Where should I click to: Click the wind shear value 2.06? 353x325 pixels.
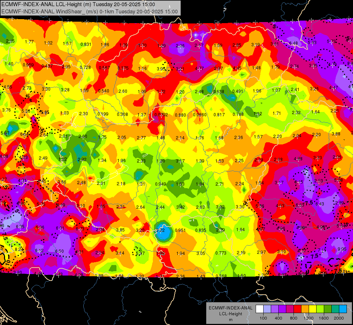[x=180, y=46]
